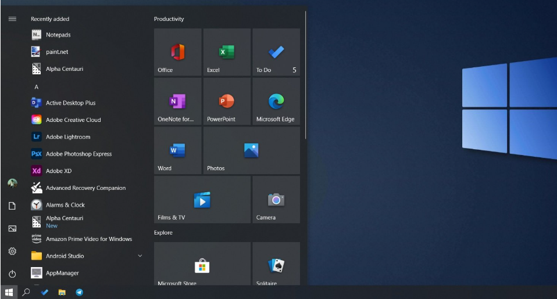
Task: Open Notepads from Recently added
Action: click(87, 35)
